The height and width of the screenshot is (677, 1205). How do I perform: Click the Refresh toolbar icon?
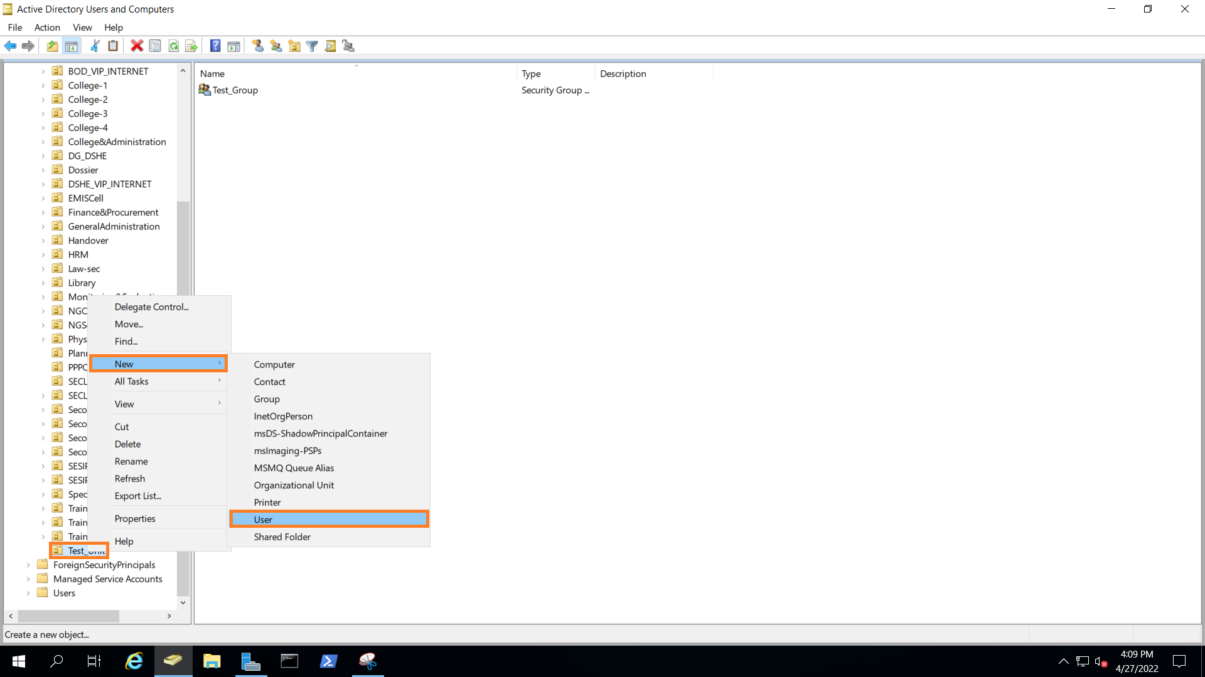click(x=174, y=46)
